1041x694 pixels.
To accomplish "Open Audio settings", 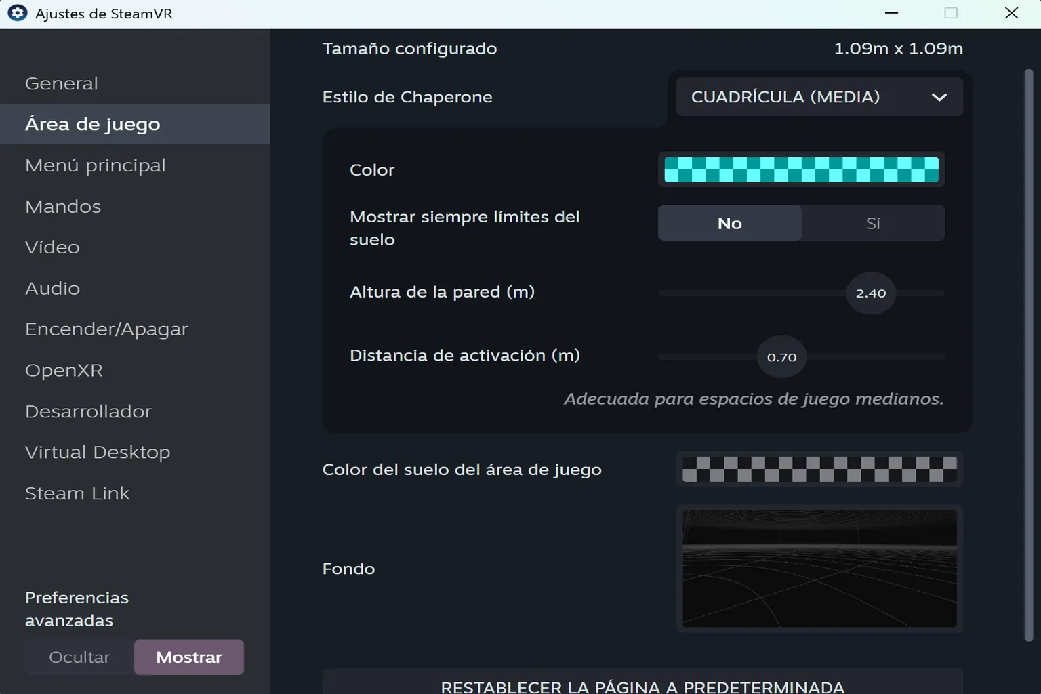I will tap(135, 288).
